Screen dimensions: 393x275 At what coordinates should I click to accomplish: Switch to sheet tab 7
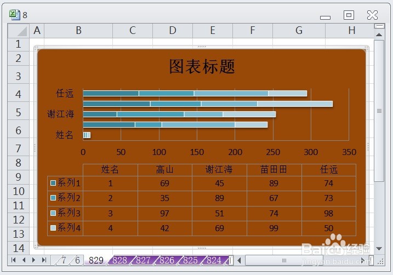pos(64,260)
